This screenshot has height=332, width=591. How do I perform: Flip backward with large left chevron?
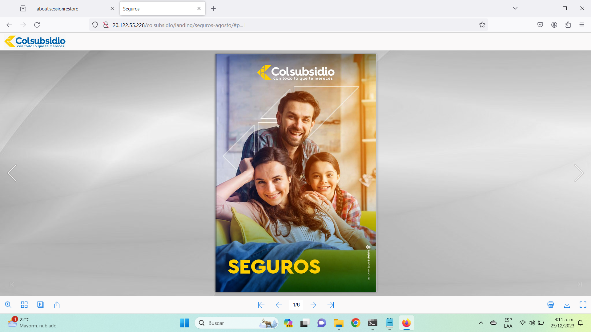pyautogui.click(x=12, y=173)
